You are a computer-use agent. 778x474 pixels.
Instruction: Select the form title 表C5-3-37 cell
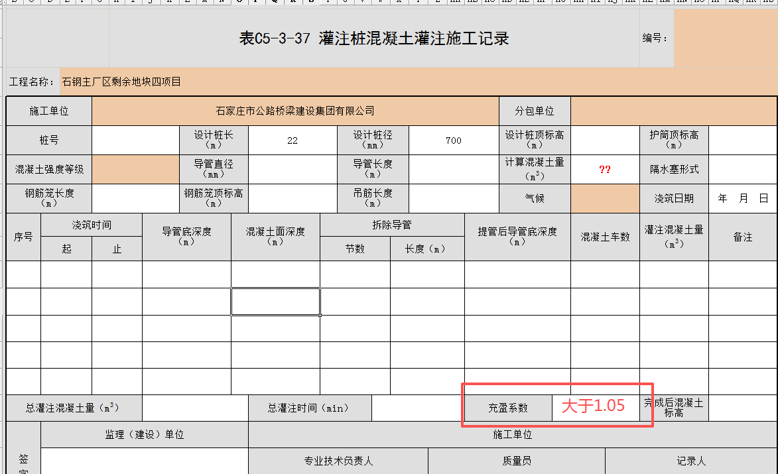point(374,38)
